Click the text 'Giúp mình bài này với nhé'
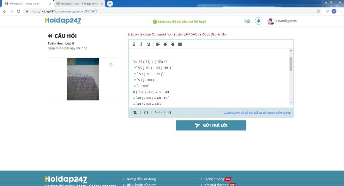 click(67, 48)
